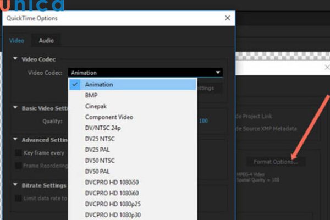Collapse the Advanced Settings section

pyautogui.click(x=15, y=139)
